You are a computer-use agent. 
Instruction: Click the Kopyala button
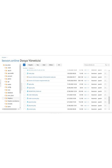pyautogui.click(x=30, y=65)
